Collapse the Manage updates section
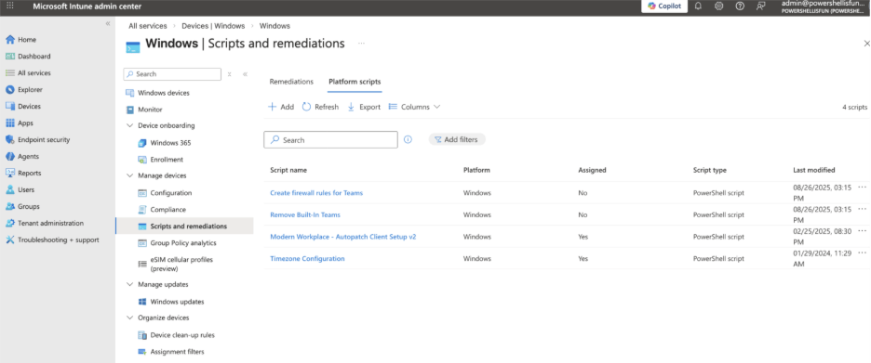 pos(130,284)
